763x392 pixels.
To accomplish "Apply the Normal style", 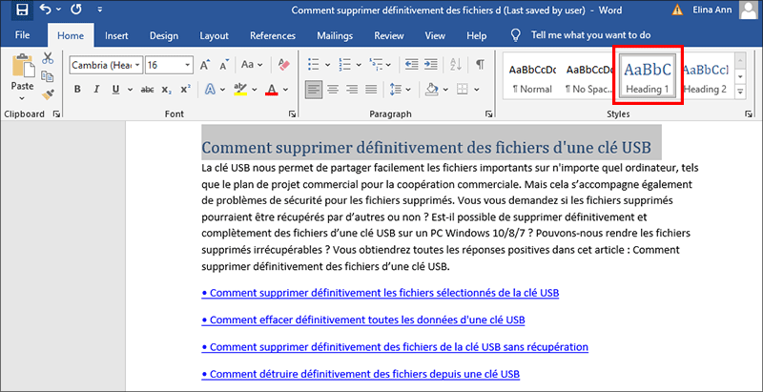I will [533, 79].
